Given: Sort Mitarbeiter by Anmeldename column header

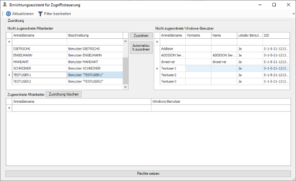Looking at the screenshot, I should [x=40, y=35].
